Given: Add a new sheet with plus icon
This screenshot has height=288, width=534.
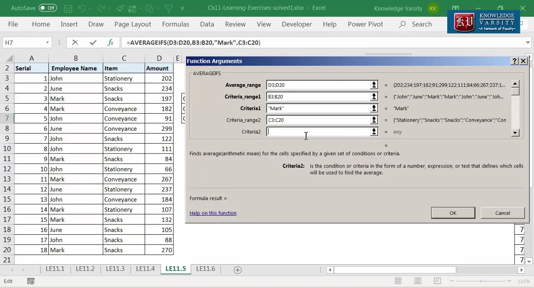Looking at the screenshot, I should pyautogui.click(x=237, y=270).
